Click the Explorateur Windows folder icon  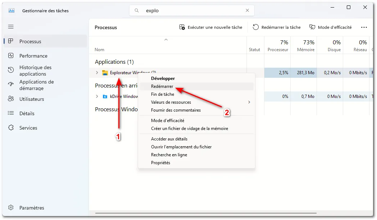click(x=105, y=73)
